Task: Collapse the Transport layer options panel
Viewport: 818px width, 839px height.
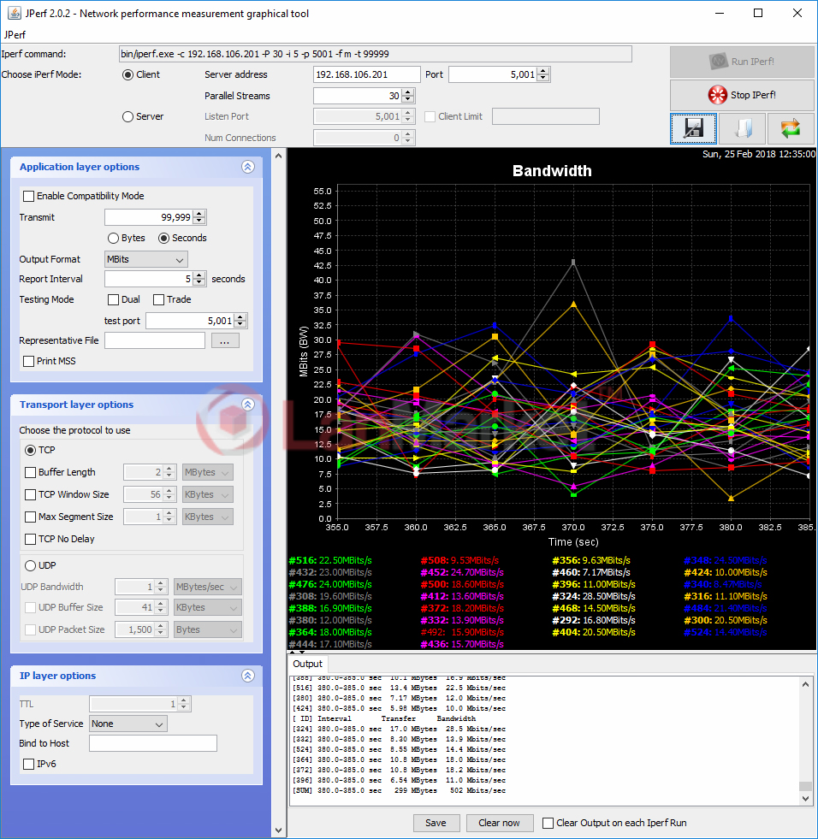Action: click(248, 405)
